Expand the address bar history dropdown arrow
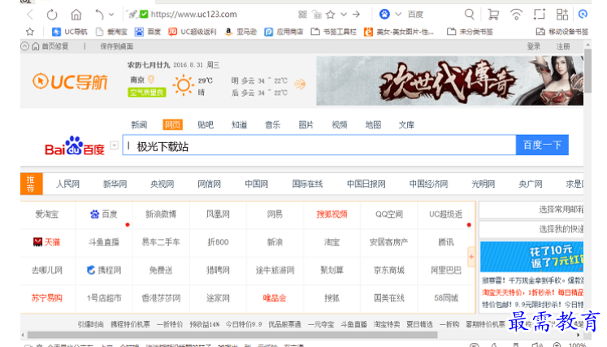607x347 pixels. pyautogui.click(x=344, y=15)
